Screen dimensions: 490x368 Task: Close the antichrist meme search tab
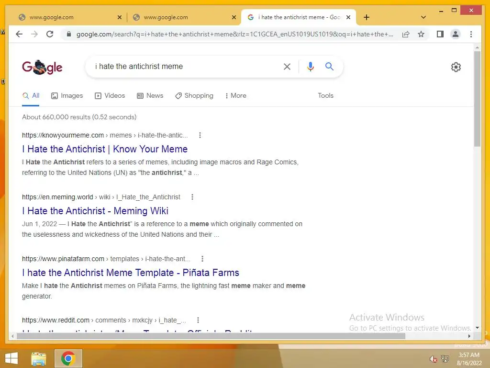click(x=348, y=18)
